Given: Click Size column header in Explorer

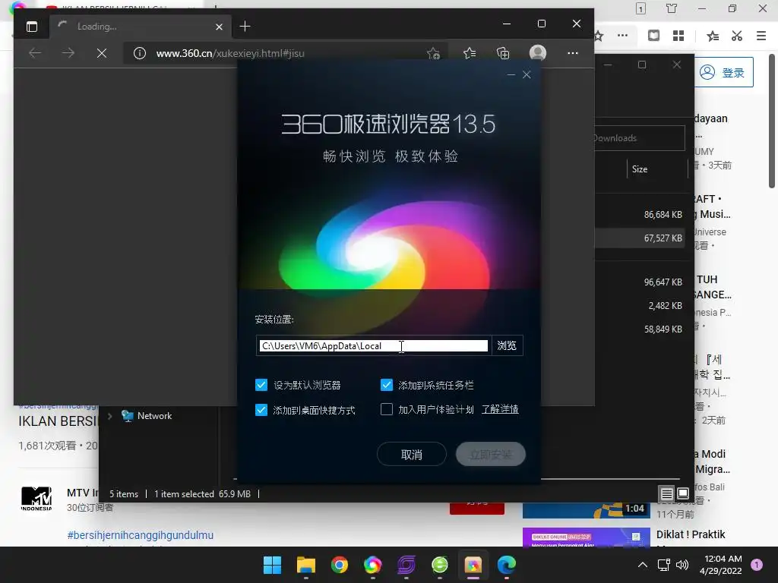Looking at the screenshot, I should (640, 169).
